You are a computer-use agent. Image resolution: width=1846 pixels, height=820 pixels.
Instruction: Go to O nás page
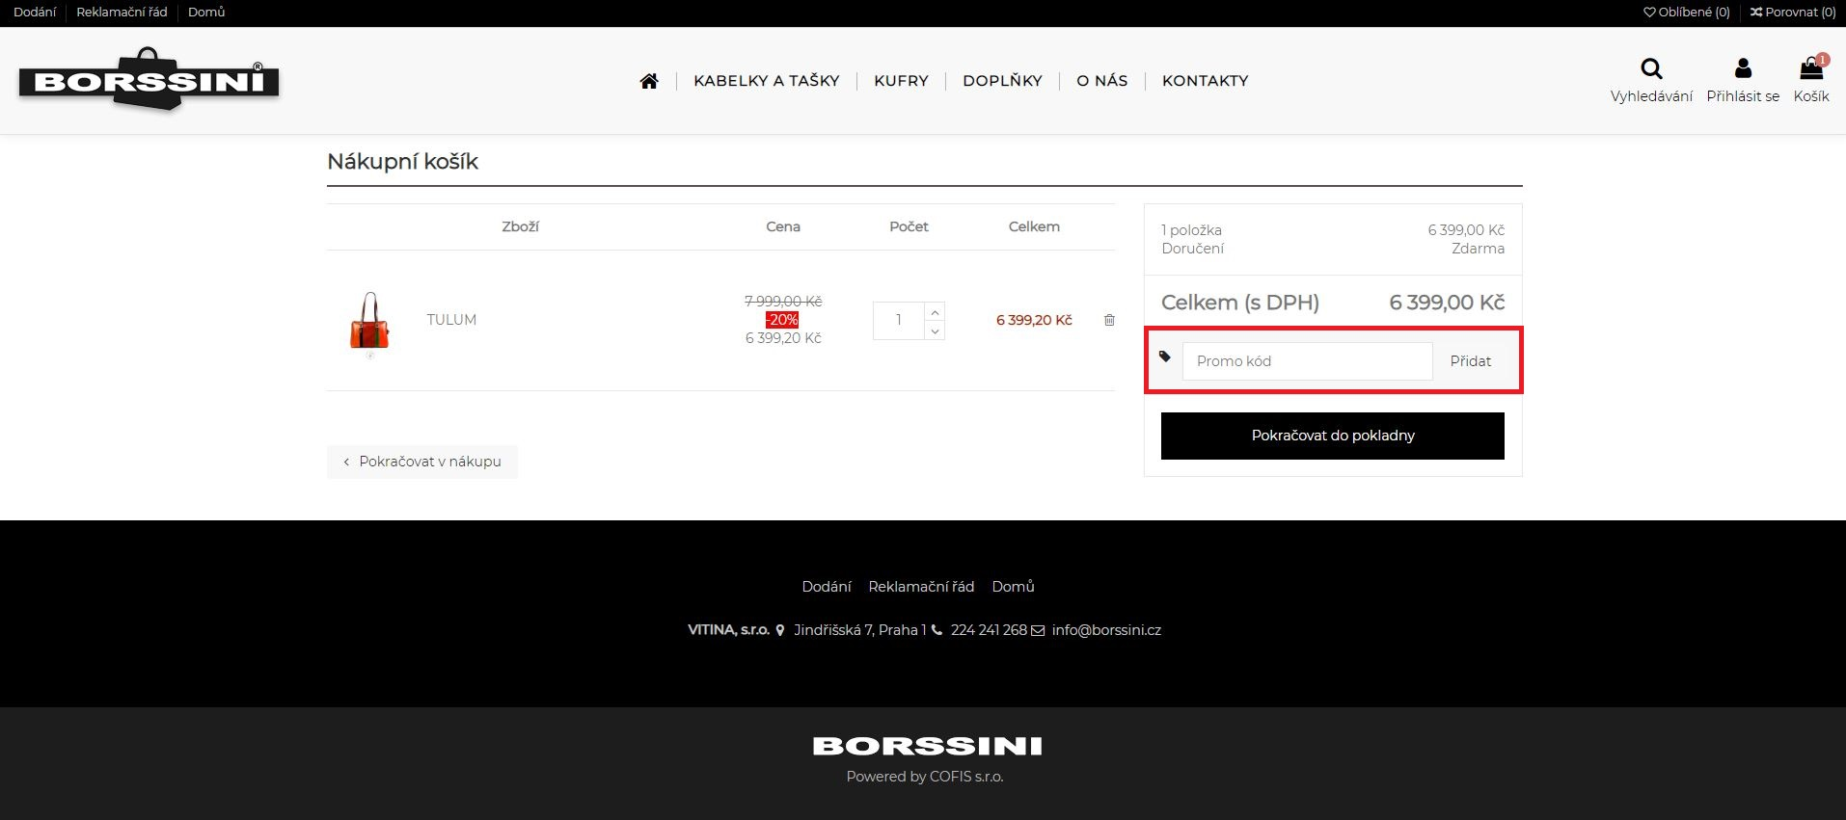1102,81
